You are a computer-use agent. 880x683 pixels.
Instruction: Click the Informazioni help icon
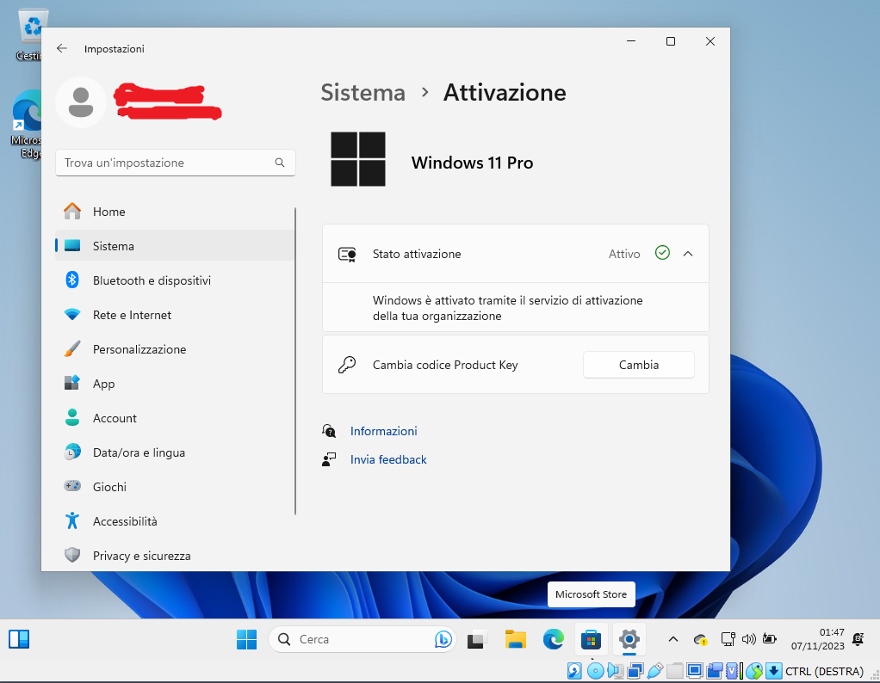(x=329, y=431)
